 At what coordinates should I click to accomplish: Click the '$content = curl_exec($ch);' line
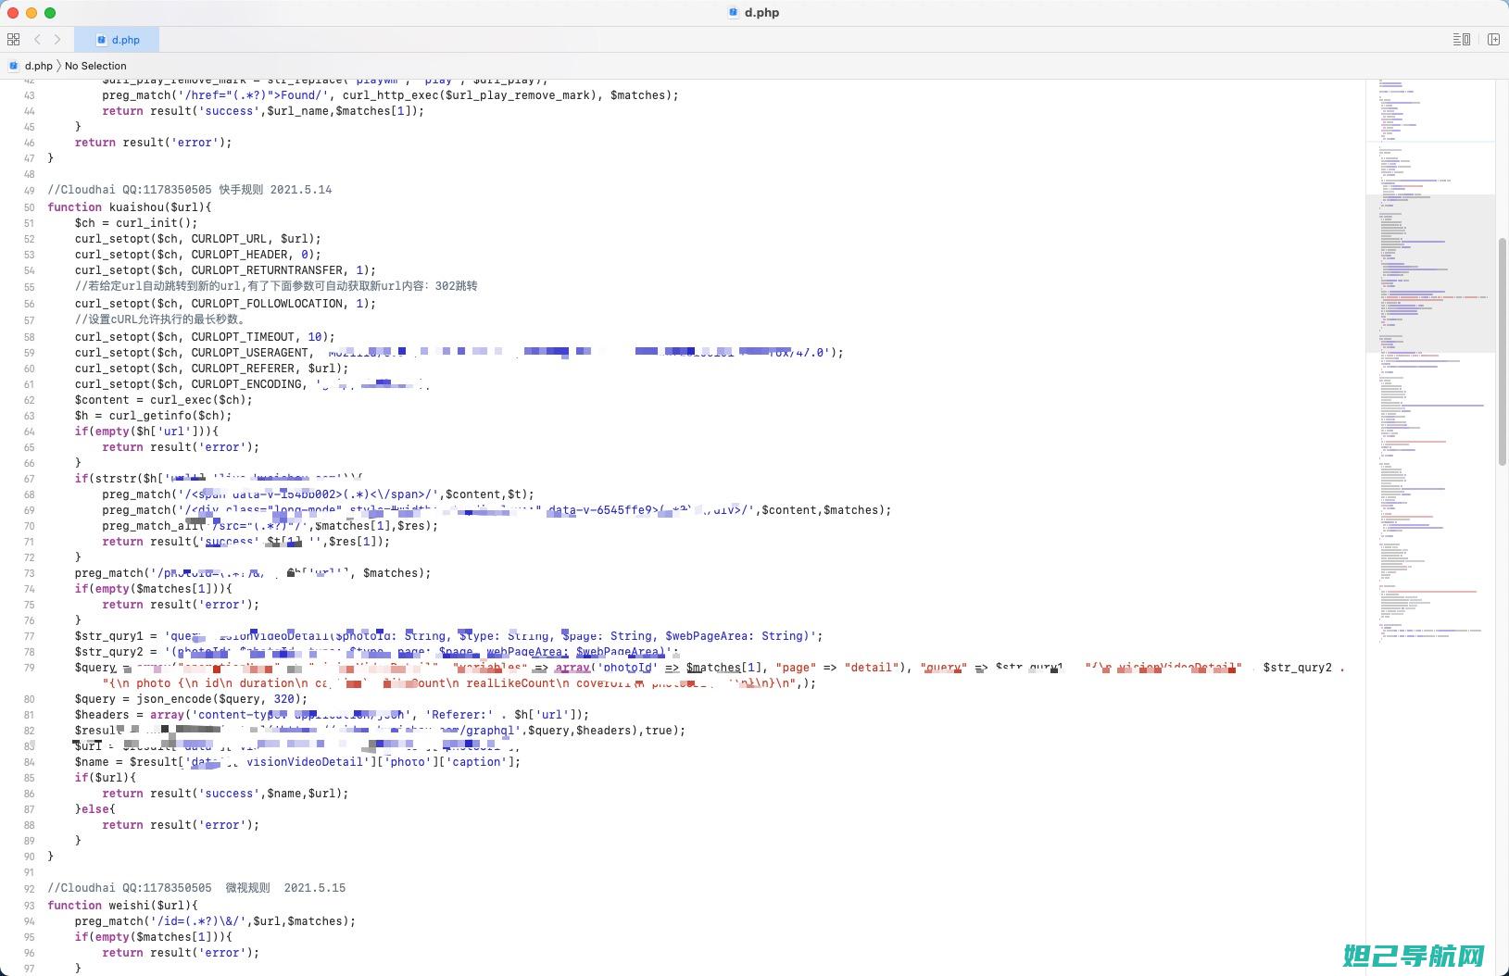[164, 400]
